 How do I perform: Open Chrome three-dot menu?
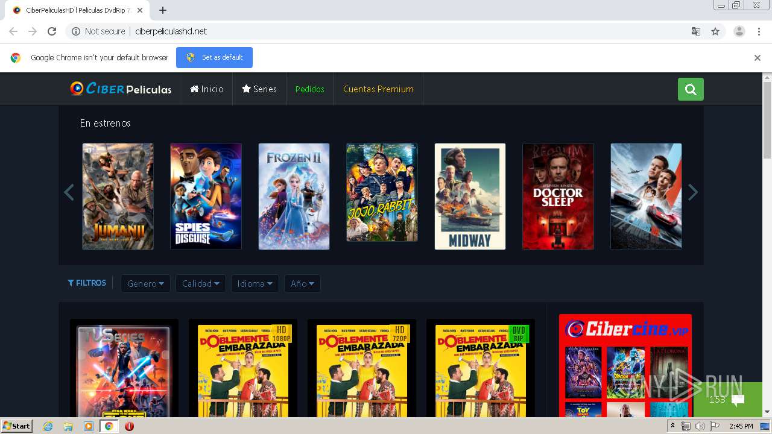tap(759, 31)
